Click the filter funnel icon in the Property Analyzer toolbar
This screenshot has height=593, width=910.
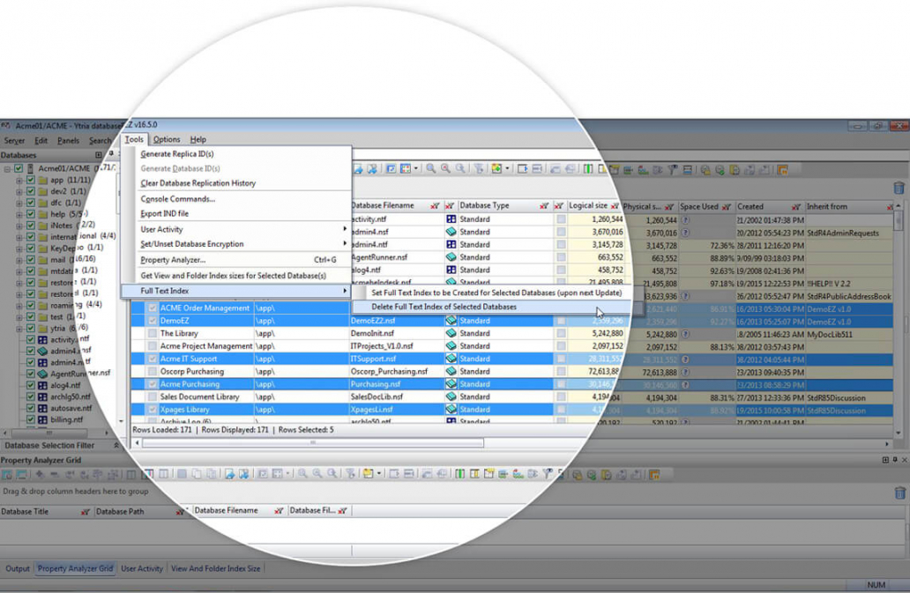(x=350, y=473)
